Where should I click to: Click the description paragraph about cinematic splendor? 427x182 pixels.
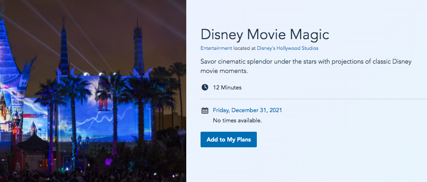306,66
